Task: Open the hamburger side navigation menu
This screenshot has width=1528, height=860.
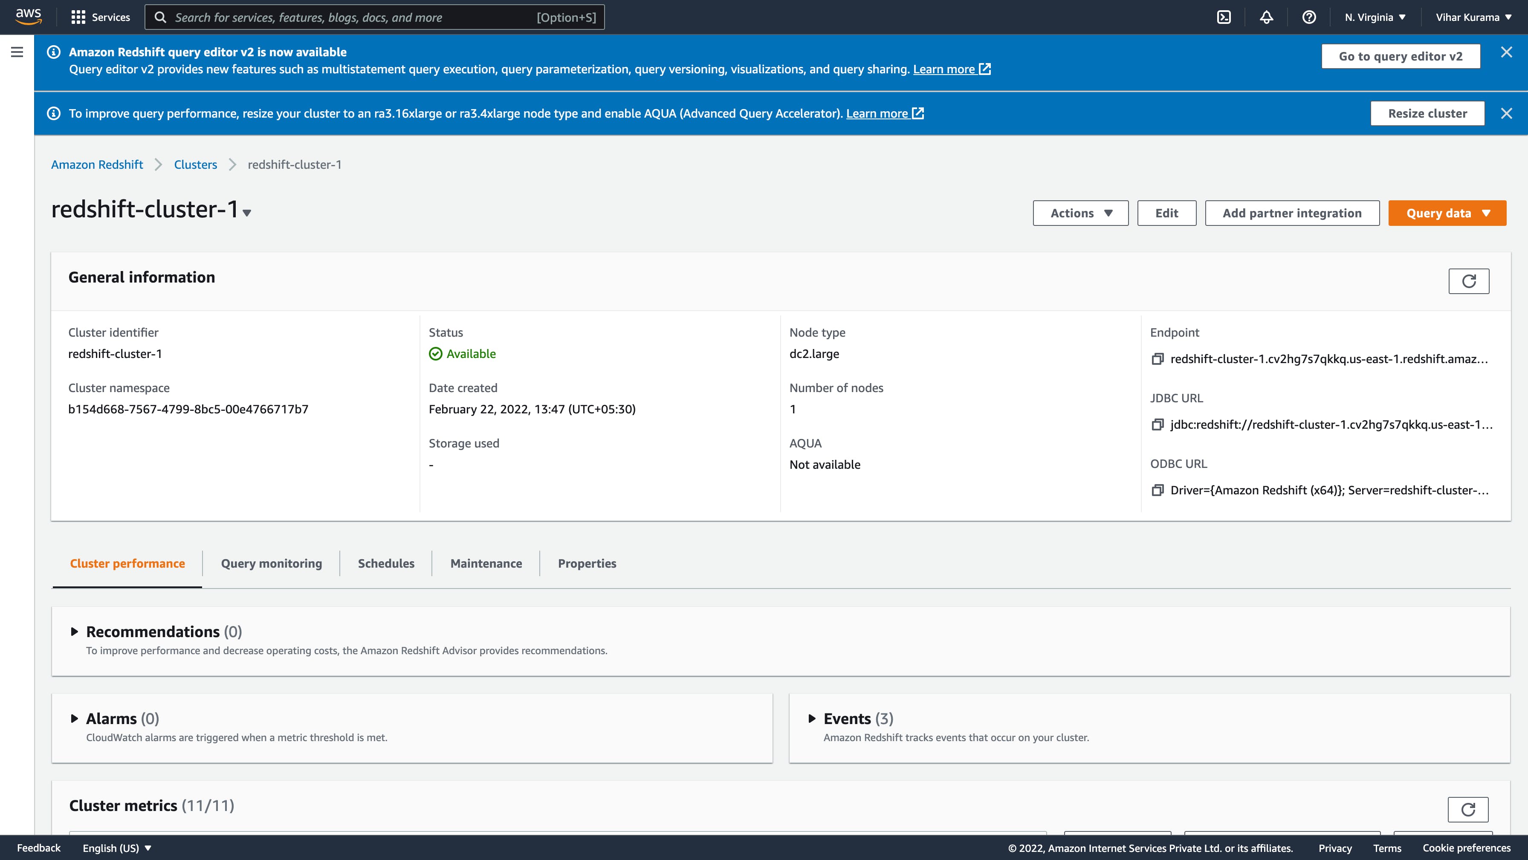Action: coord(17,52)
